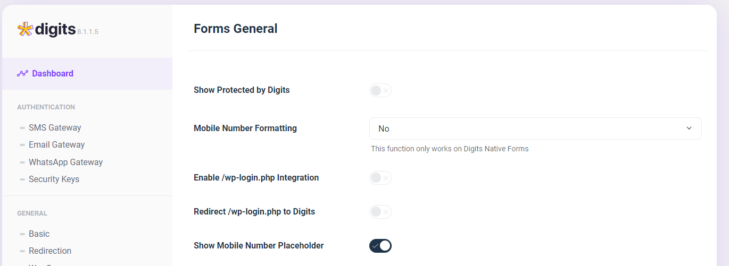
Task: Toggle Enable /wp-login.php Integration switch
Action: [380, 178]
